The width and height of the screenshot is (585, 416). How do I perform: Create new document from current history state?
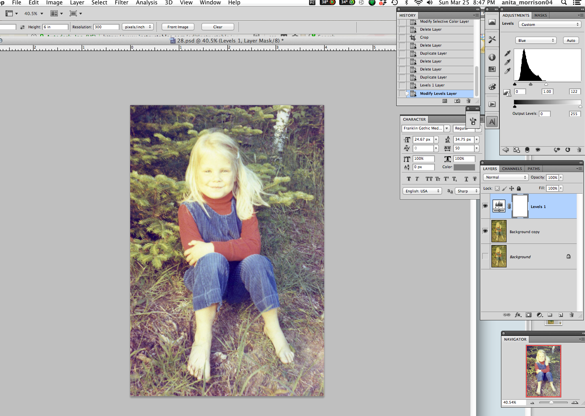[445, 101]
